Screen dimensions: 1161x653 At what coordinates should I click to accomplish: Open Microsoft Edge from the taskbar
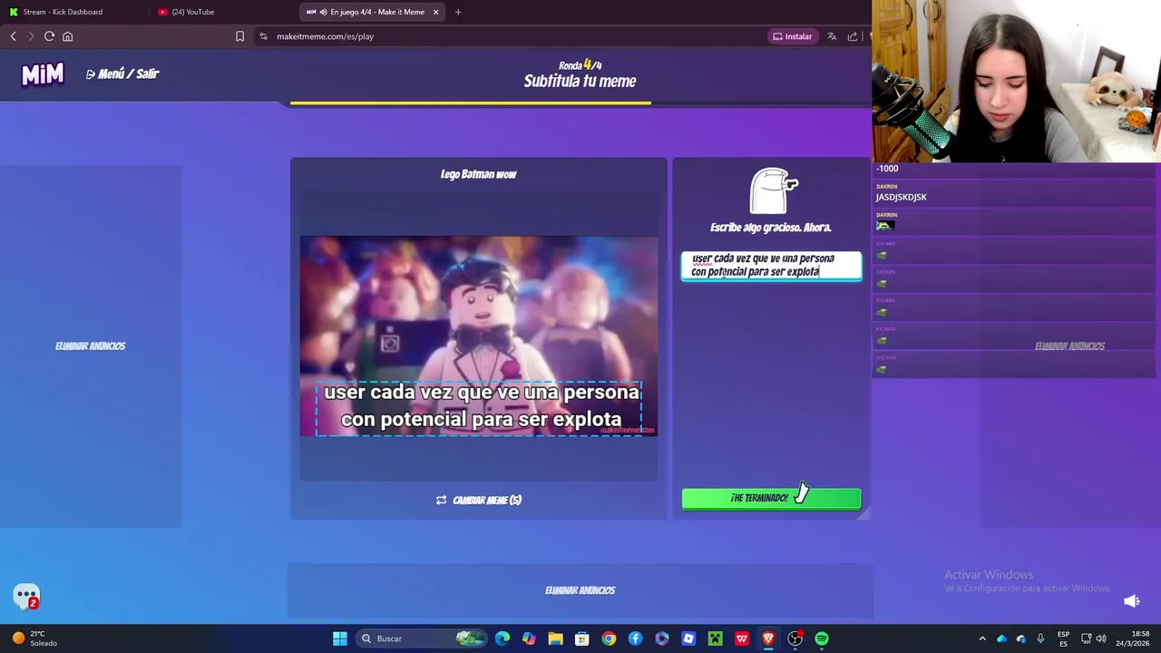pos(502,638)
